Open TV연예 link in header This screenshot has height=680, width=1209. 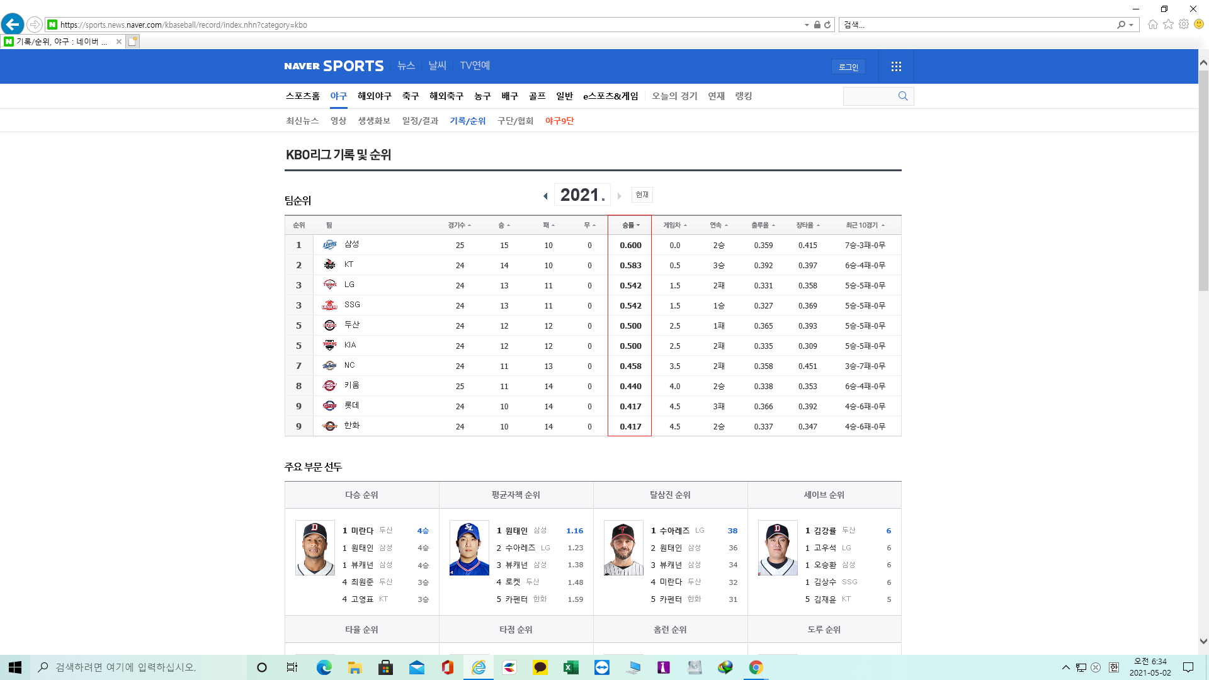[475, 65]
